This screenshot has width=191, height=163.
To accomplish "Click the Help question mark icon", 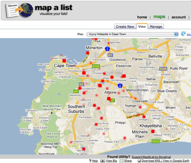I will pyautogui.click(x=90, y=161).
